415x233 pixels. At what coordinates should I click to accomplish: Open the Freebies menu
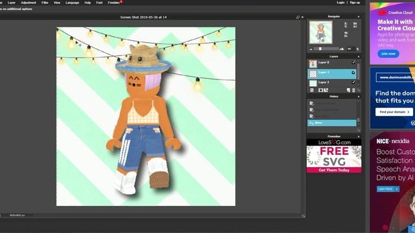(114, 3)
